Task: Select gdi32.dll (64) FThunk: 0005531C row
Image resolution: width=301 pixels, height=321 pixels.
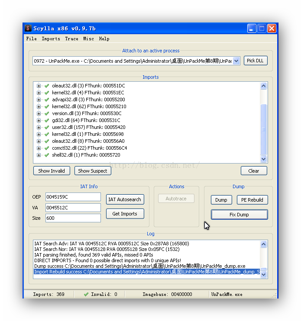Action: coord(86,120)
